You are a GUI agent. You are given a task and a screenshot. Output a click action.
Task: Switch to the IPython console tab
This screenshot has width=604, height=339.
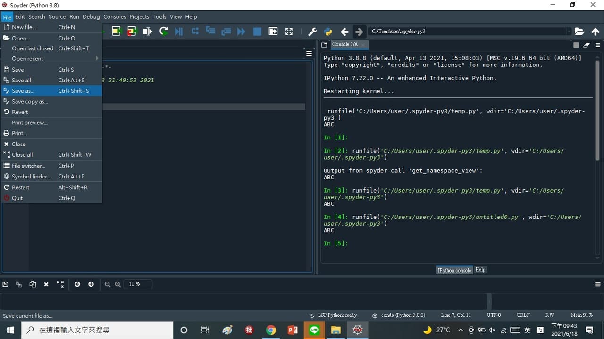[454, 270]
